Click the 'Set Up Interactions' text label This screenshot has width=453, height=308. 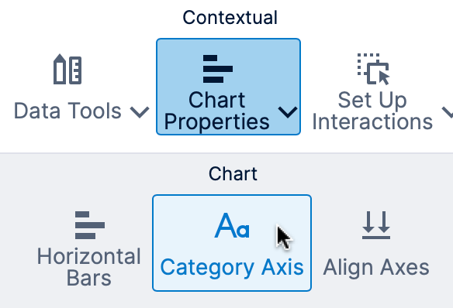pos(372,111)
